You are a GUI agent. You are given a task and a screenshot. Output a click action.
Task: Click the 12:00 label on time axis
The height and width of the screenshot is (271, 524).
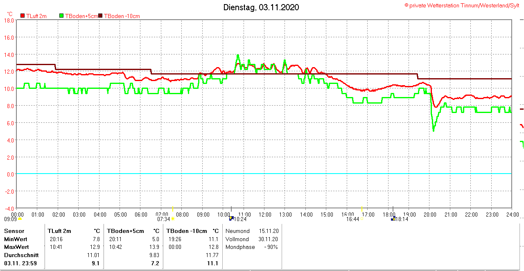click(265, 214)
